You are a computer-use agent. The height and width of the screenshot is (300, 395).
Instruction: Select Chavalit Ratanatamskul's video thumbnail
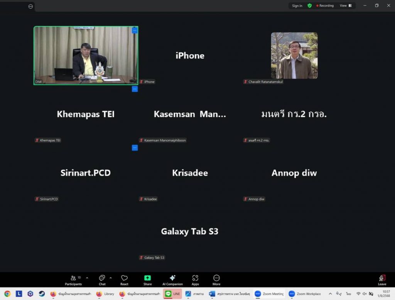tap(294, 56)
